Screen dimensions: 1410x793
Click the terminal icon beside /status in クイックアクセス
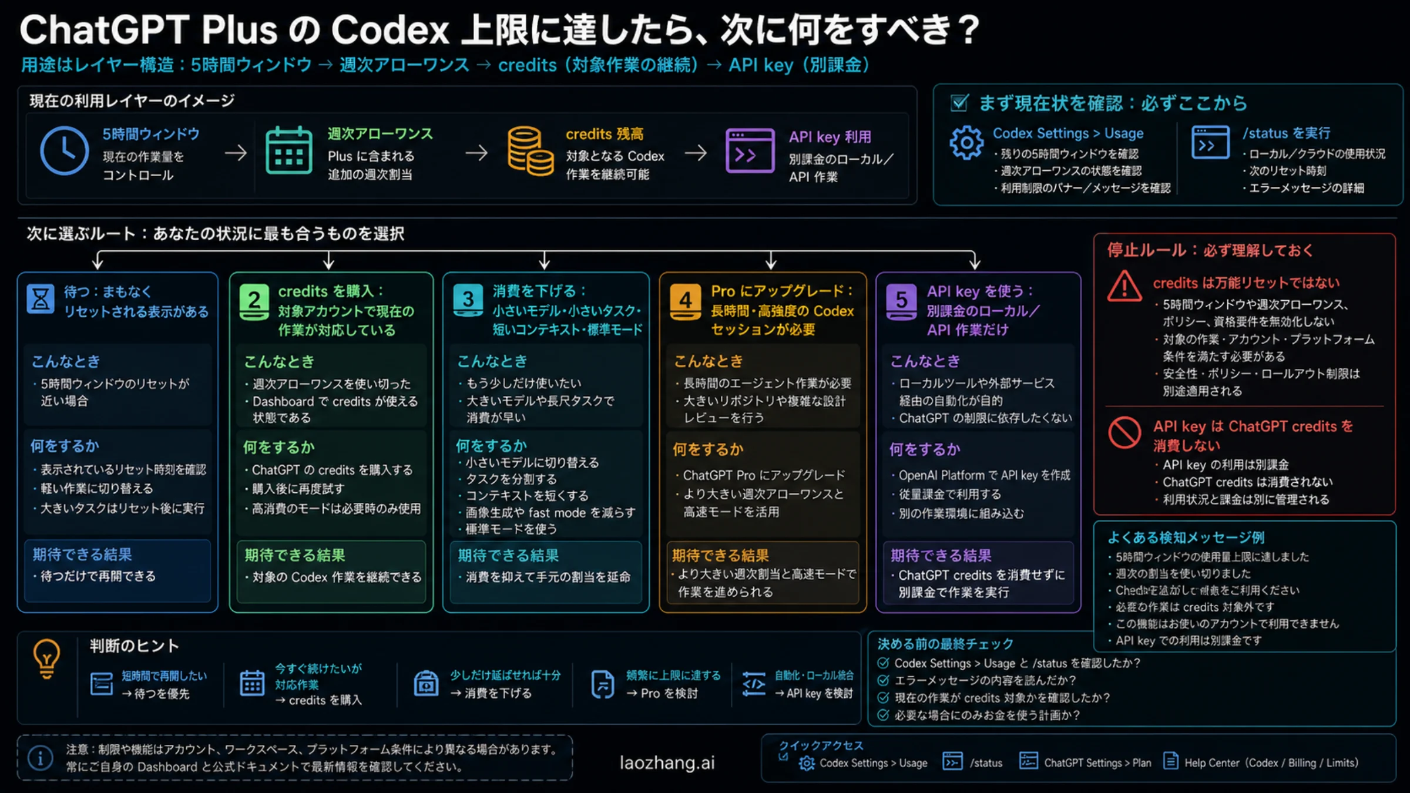click(952, 761)
